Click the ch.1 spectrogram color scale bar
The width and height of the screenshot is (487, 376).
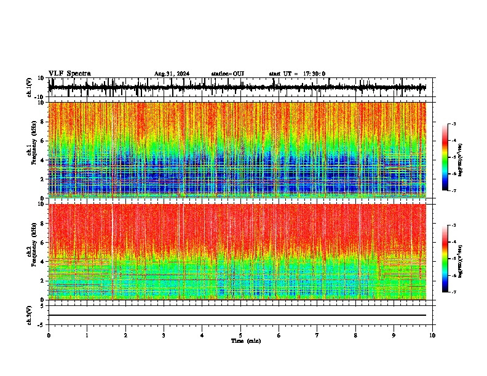[x=445, y=157]
